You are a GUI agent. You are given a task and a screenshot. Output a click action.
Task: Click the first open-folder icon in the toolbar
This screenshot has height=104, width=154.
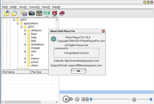7,13
